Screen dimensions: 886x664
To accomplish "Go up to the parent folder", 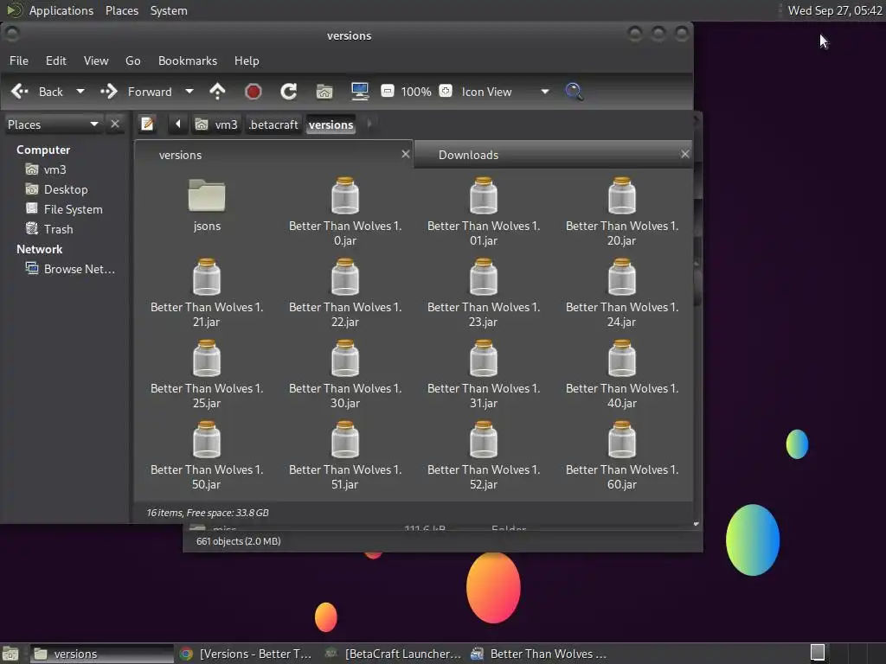I will 217,92.
